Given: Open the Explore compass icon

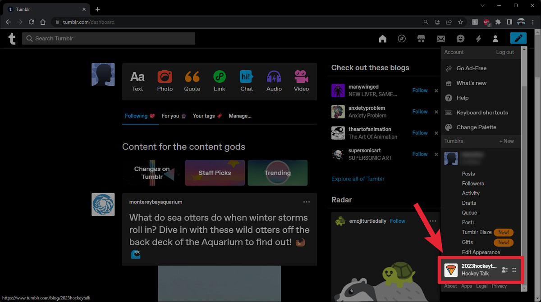Looking at the screenshot, I should 402,39.
